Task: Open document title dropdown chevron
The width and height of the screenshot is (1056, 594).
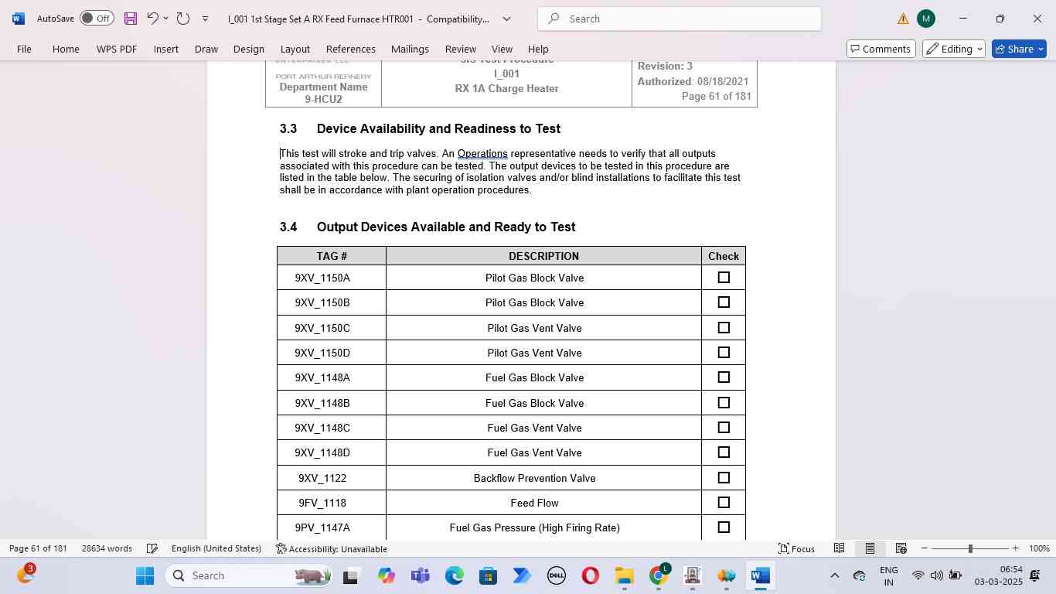Action: click(x=507, y=19)
